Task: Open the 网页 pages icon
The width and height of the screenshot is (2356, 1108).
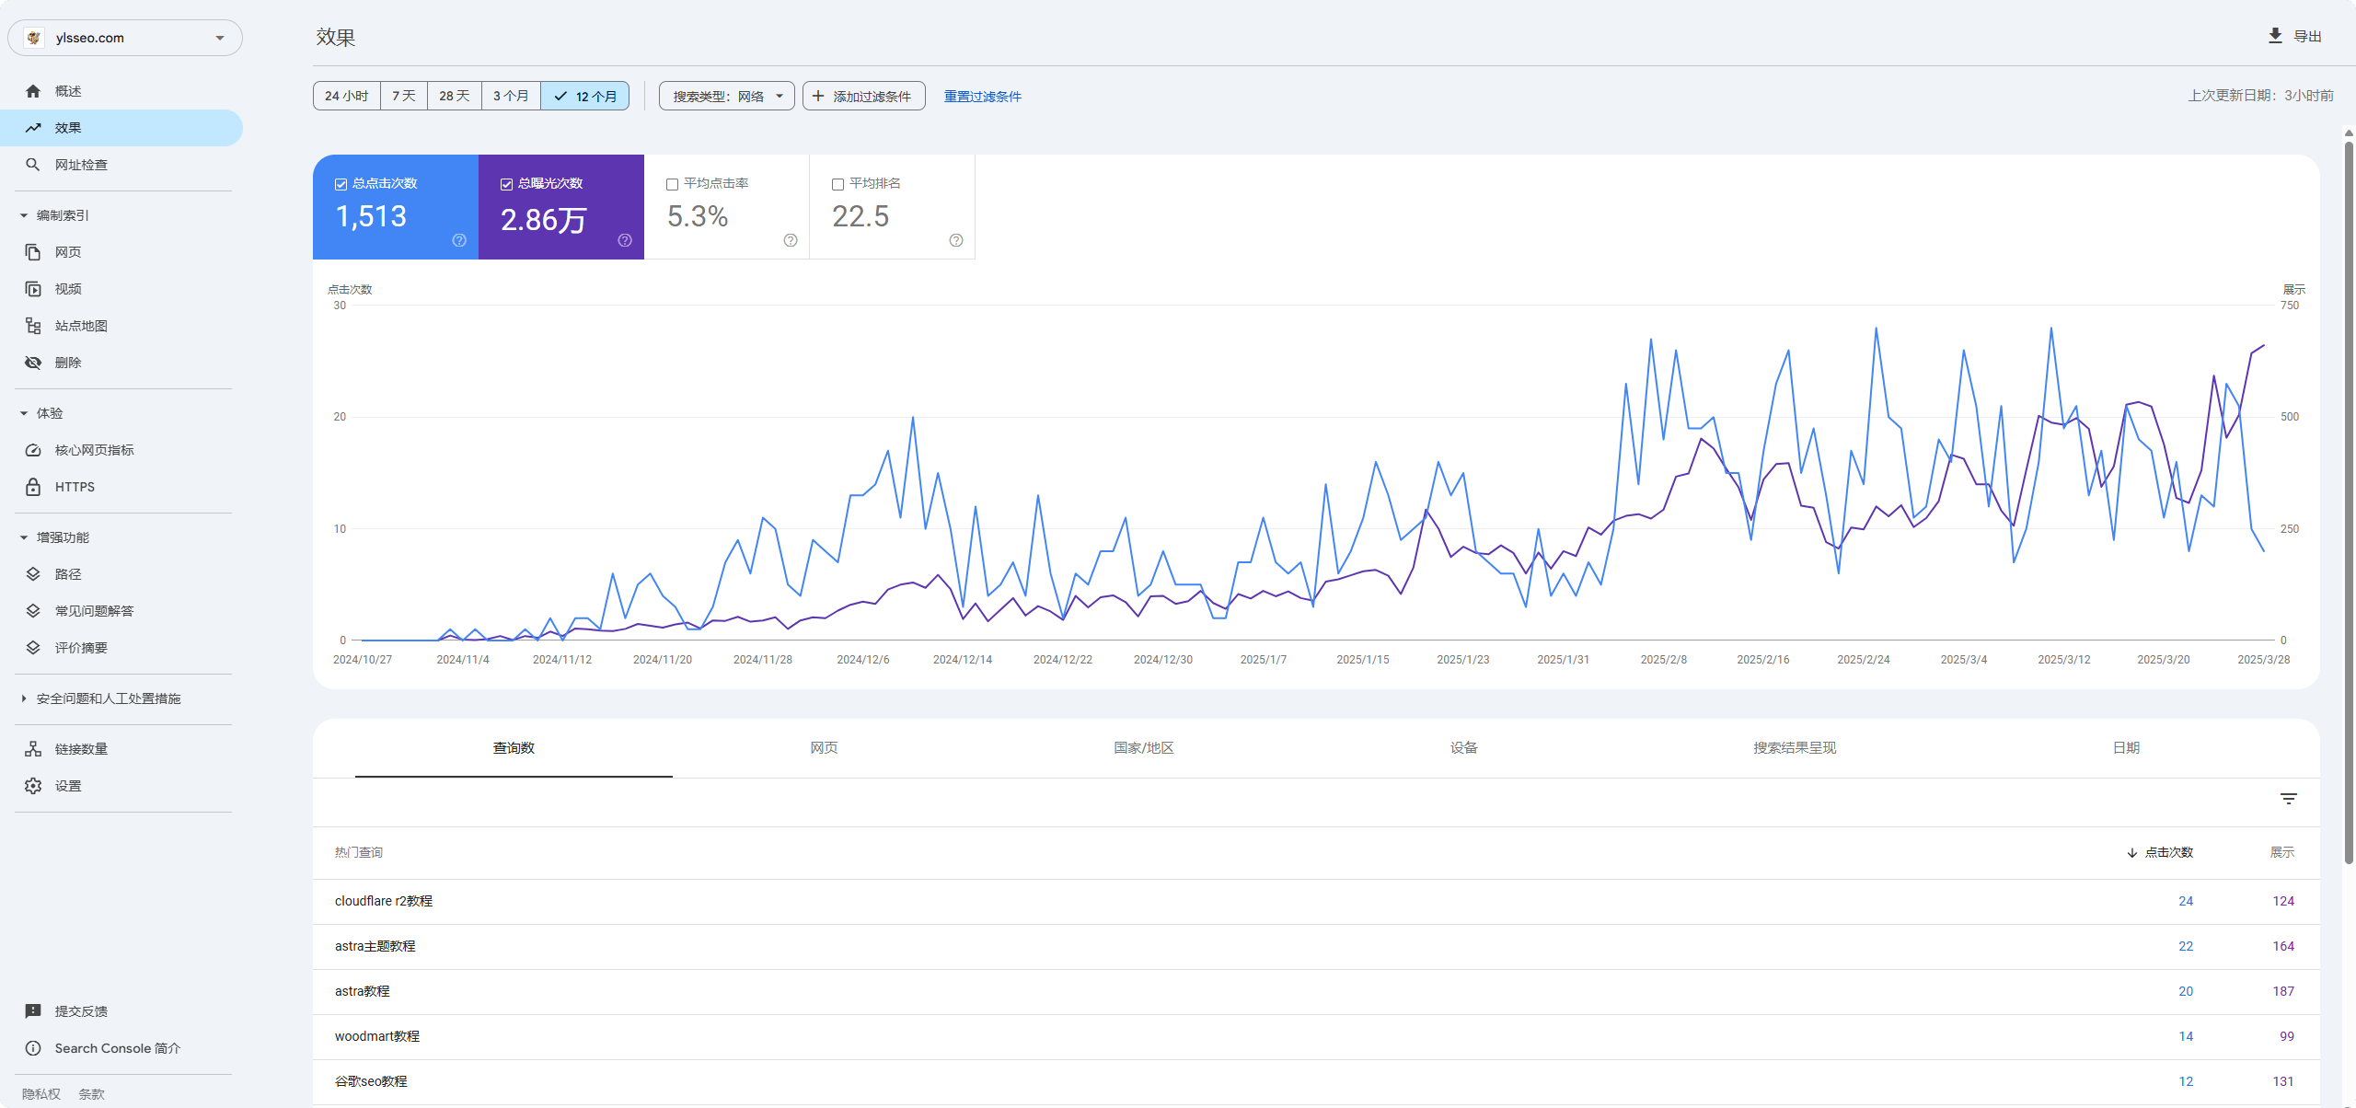Action: (x=33, y=252)
